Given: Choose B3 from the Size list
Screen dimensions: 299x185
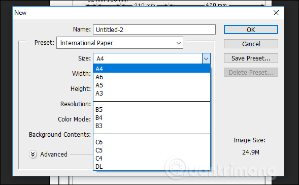Looking at the screenshot, I should click(x=152, y=126).
